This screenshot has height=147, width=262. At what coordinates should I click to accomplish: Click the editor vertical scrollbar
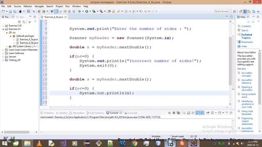click(230, 61)
